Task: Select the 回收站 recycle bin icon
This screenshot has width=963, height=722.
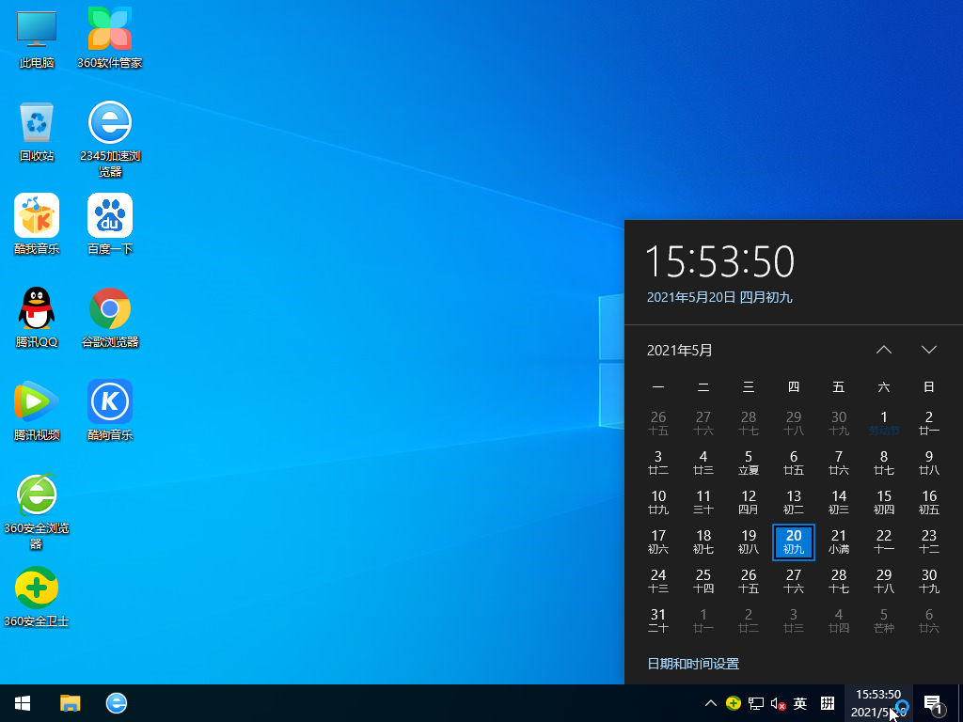Action: pos(37,132)
